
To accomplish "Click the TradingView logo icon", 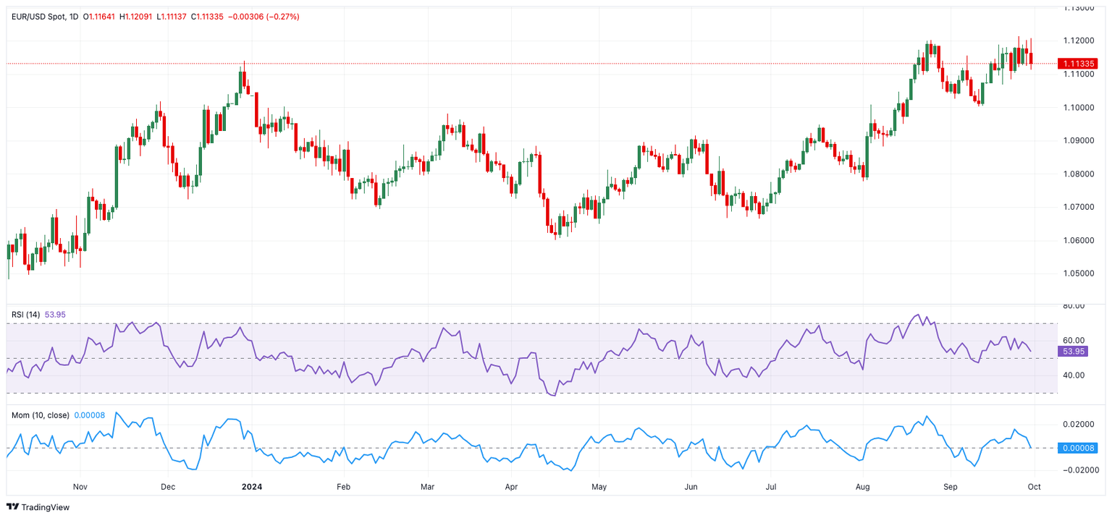I will (13, 507).
